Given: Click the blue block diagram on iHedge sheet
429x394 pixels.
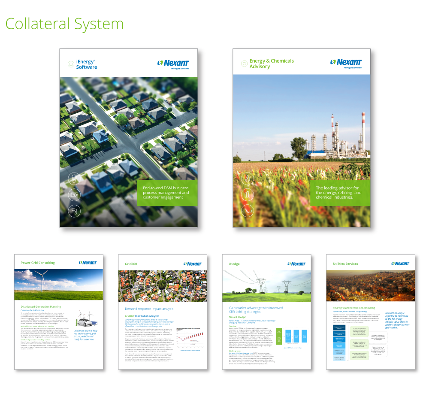Looking at the screenshot, I should point(292,337).
